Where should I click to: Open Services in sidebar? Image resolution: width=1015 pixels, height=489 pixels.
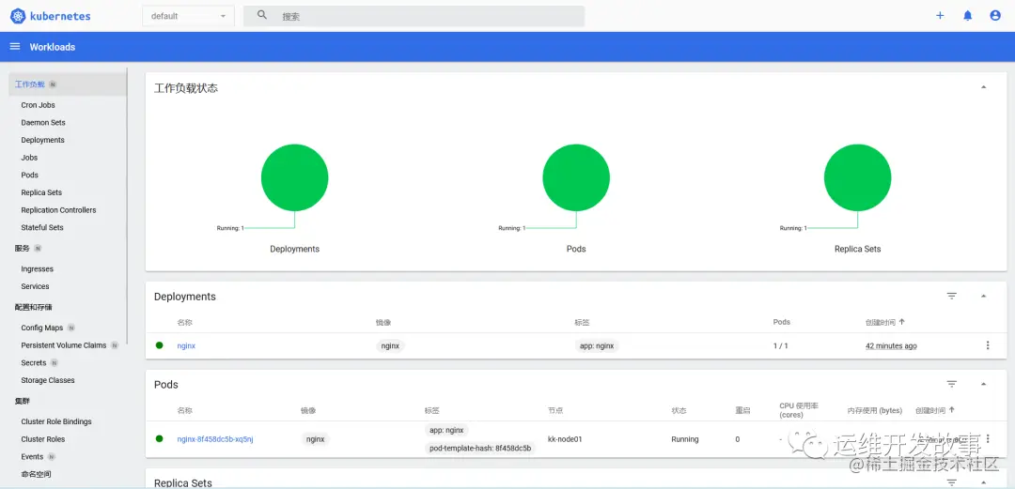(35, 286)
